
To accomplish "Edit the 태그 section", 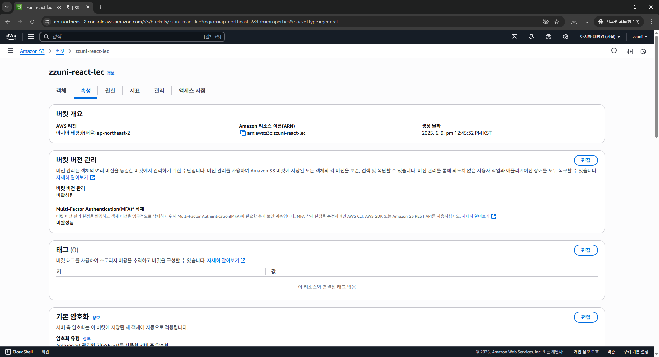I will pyautogui.click(x=586, y=250).
